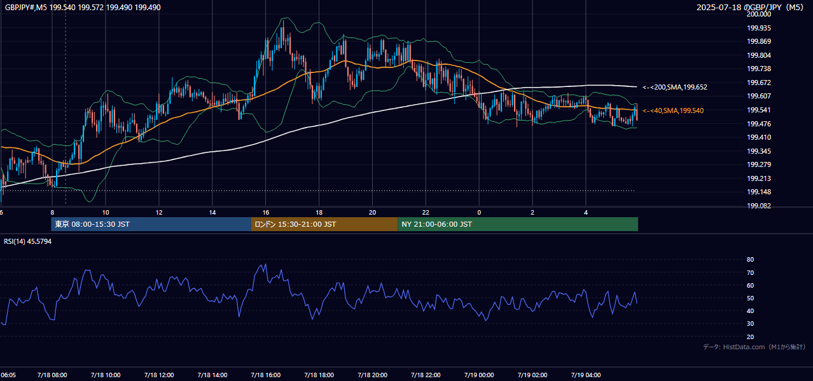Click the 7/18 10:00 date axis label
Viewport: 813px width, 381px height.
(x=106, y=375)
